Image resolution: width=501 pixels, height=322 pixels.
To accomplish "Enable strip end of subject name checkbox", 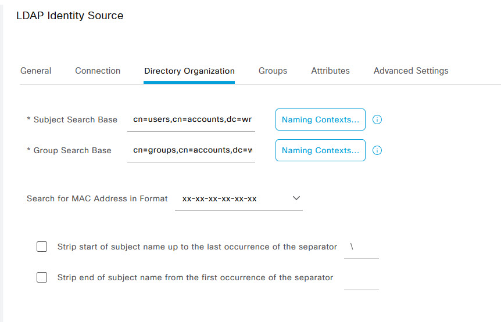I will click(x=42, y=277).
